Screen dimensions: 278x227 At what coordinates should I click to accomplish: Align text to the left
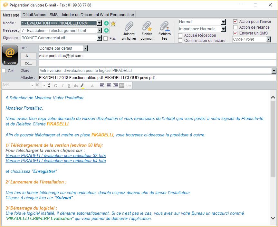(x=102, y=85)
